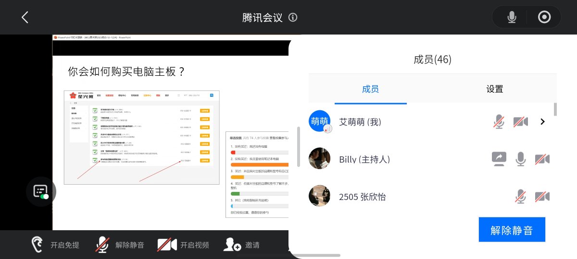This screenshot has height=259, width=577.
Task: Invite participants with 邀请
Action: click(241, 245)
